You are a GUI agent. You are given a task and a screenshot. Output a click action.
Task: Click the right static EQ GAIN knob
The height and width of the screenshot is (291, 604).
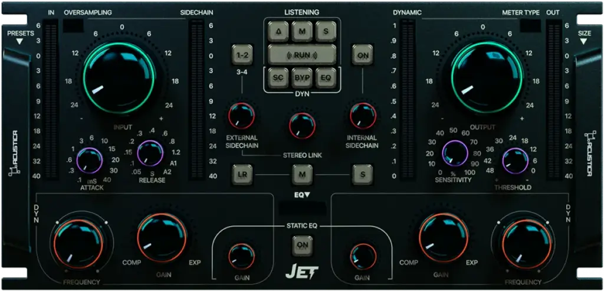coord(363,256)
